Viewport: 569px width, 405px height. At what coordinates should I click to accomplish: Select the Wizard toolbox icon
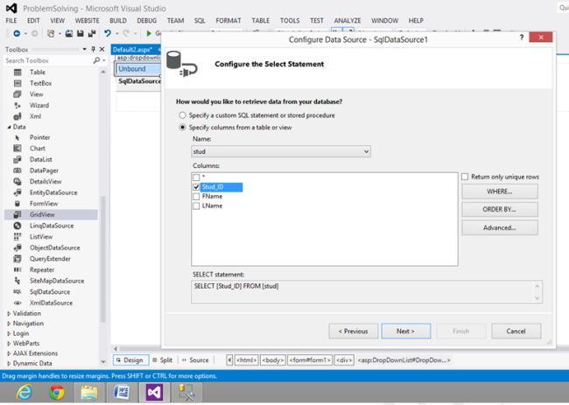pos(18,105)
